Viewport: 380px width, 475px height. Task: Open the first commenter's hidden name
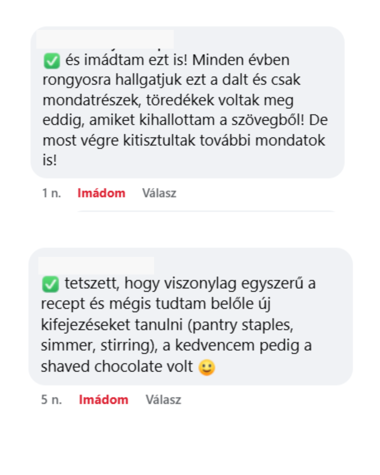105,39
